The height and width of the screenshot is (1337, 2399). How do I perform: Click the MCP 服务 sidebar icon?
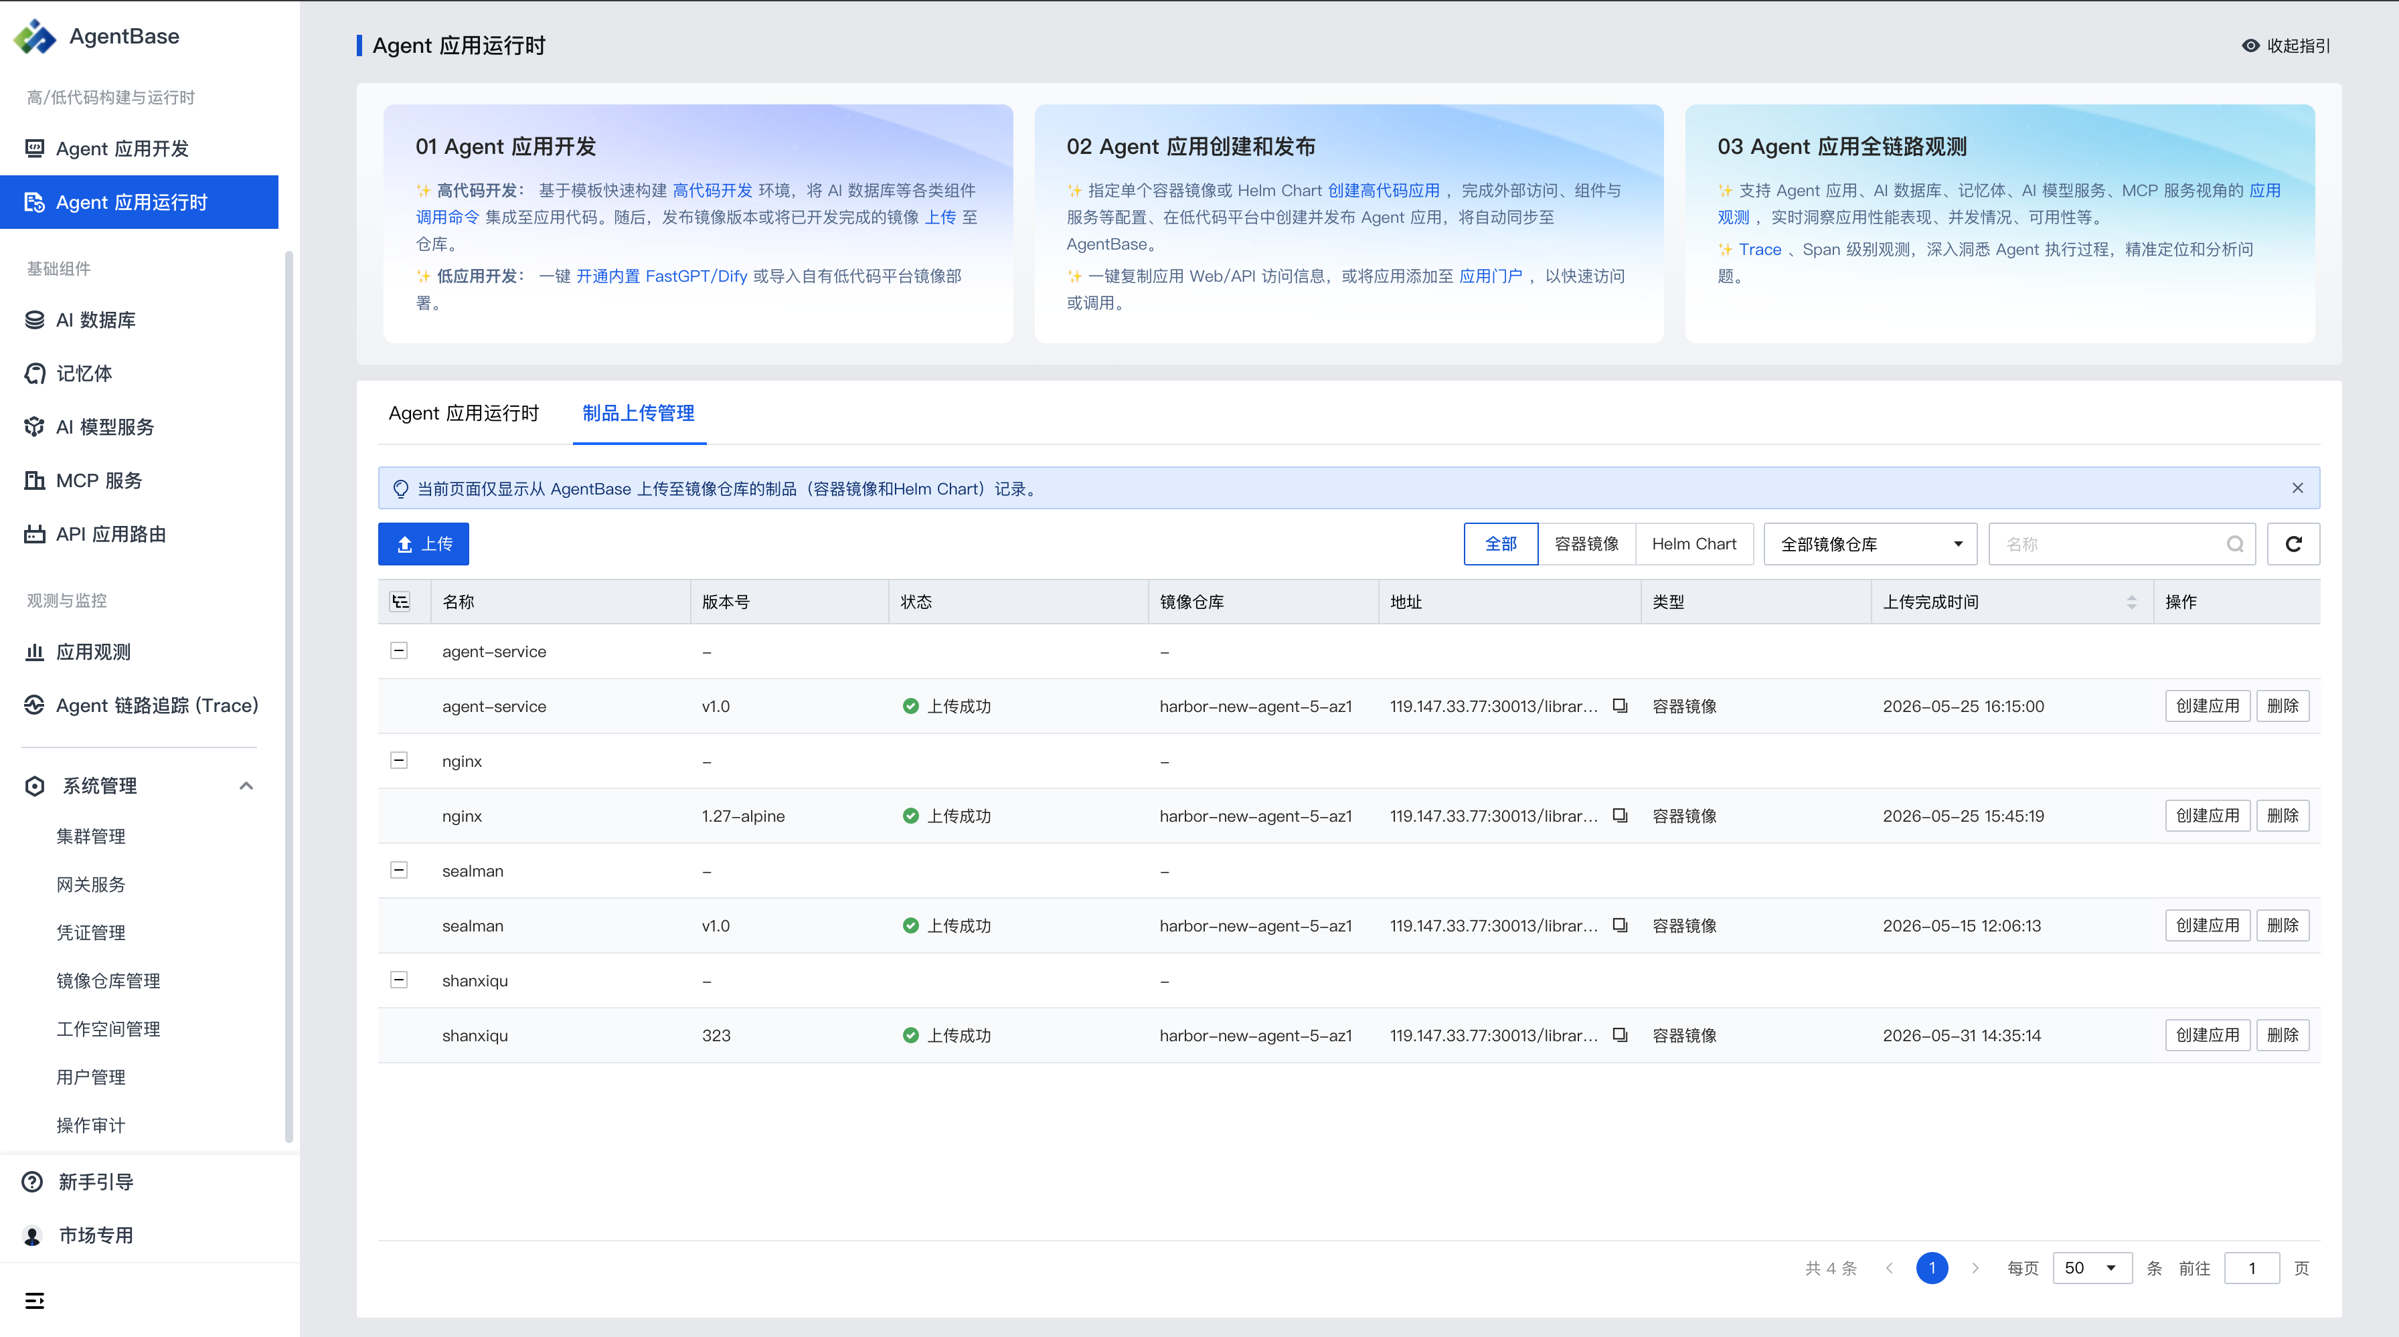pyautogui.click(x=34, y=480)
